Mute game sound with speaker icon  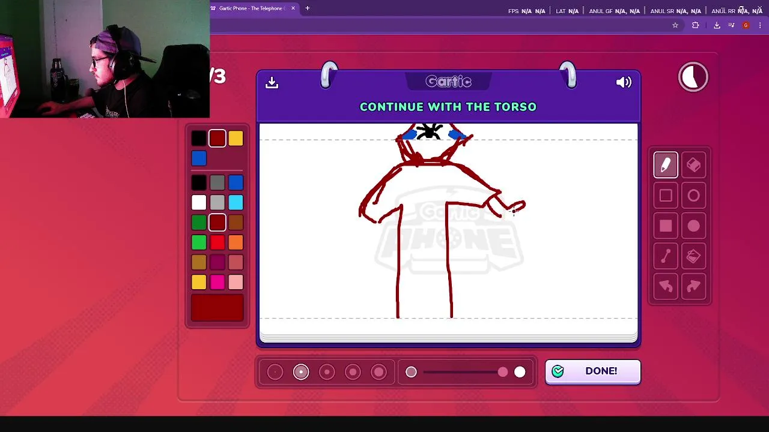pyautogui.click(x=624, y=82)
